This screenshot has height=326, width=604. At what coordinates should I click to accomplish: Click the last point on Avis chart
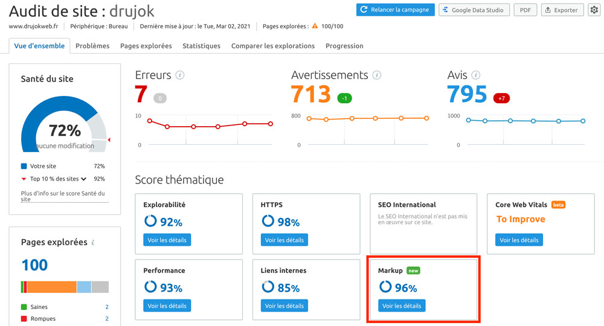[583, 121]
